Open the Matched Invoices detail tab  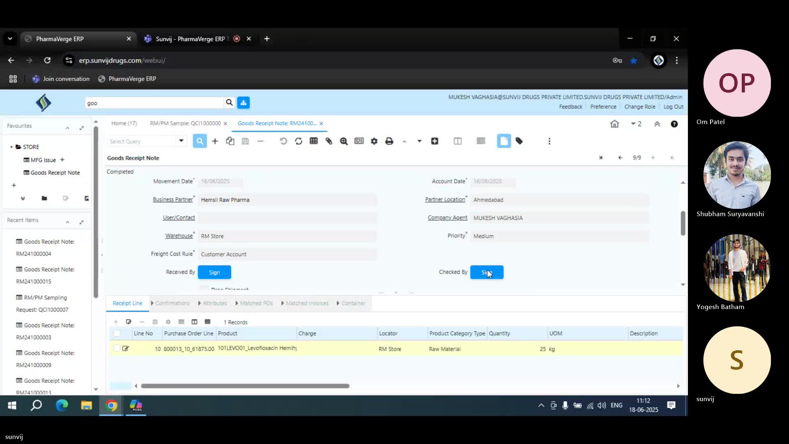pos(305,303)
